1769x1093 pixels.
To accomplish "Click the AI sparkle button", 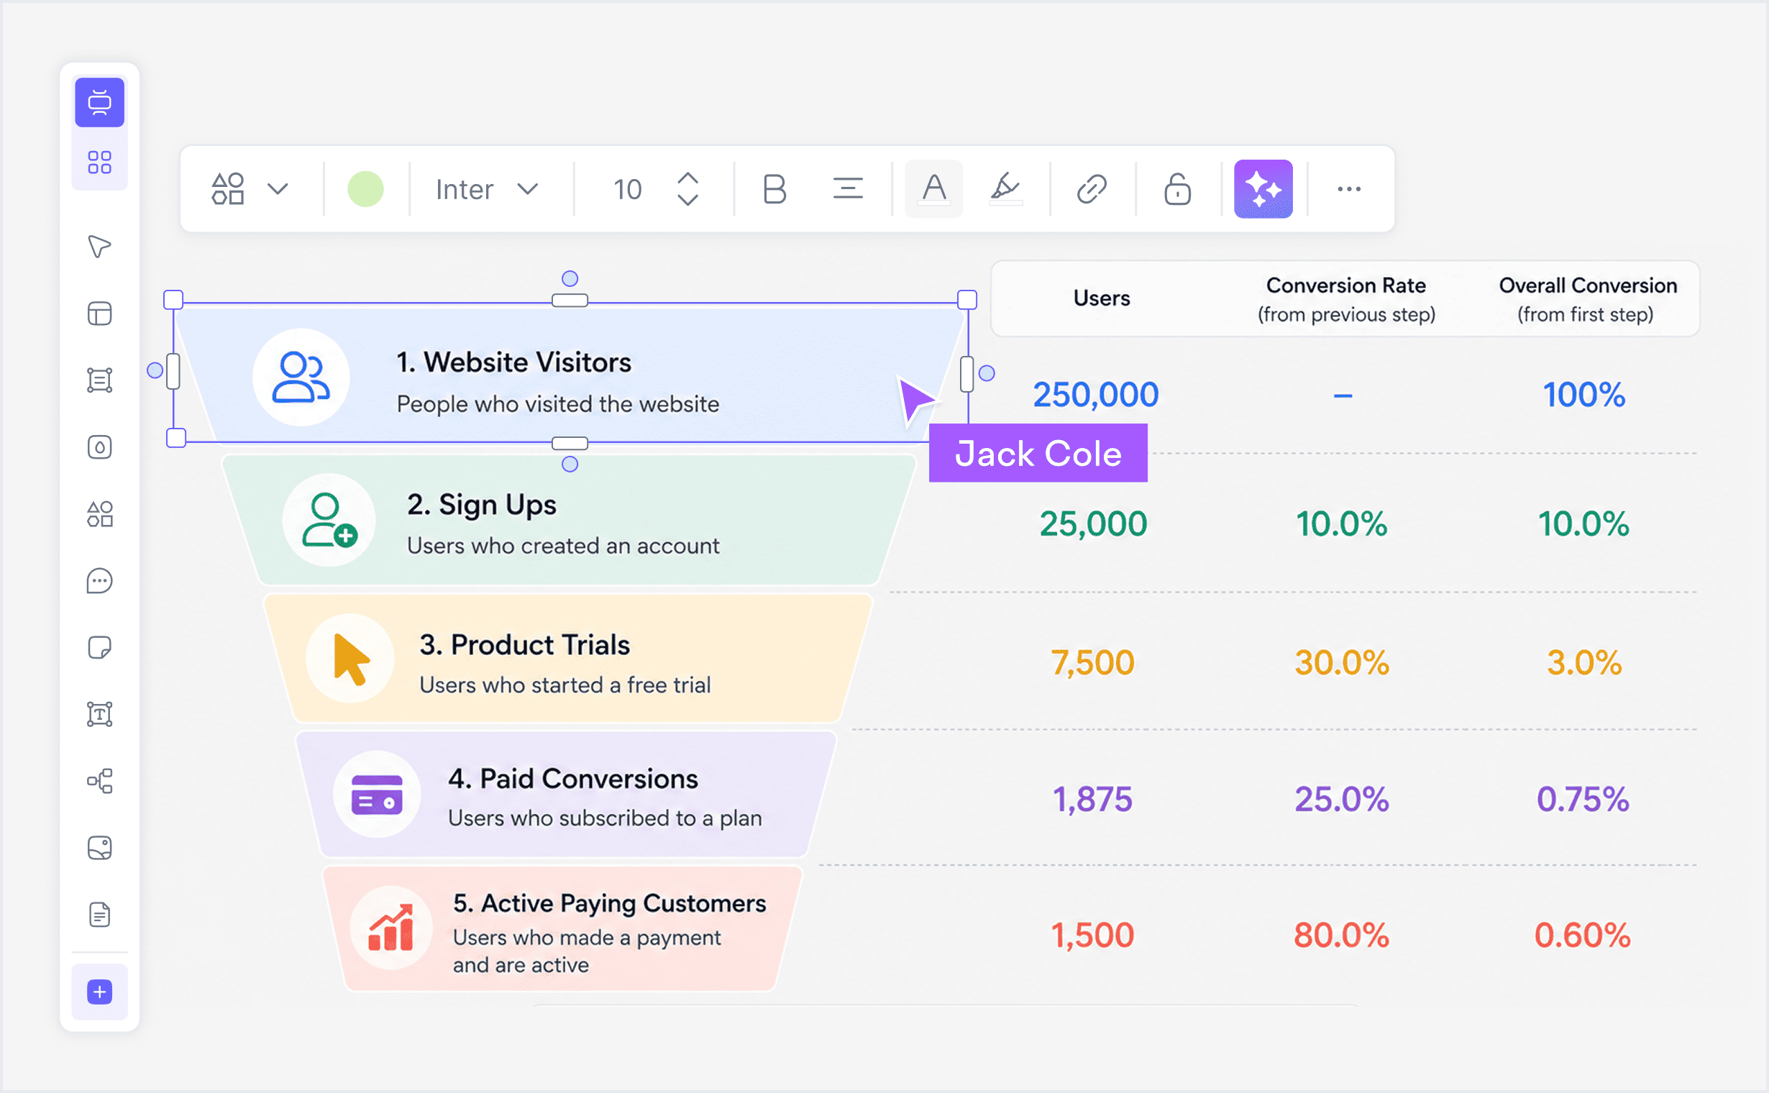I will click(1263, 189).
